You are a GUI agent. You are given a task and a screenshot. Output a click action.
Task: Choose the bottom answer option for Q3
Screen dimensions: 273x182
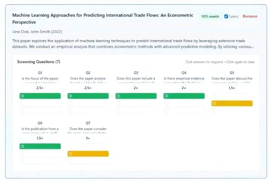click(136, 110)
